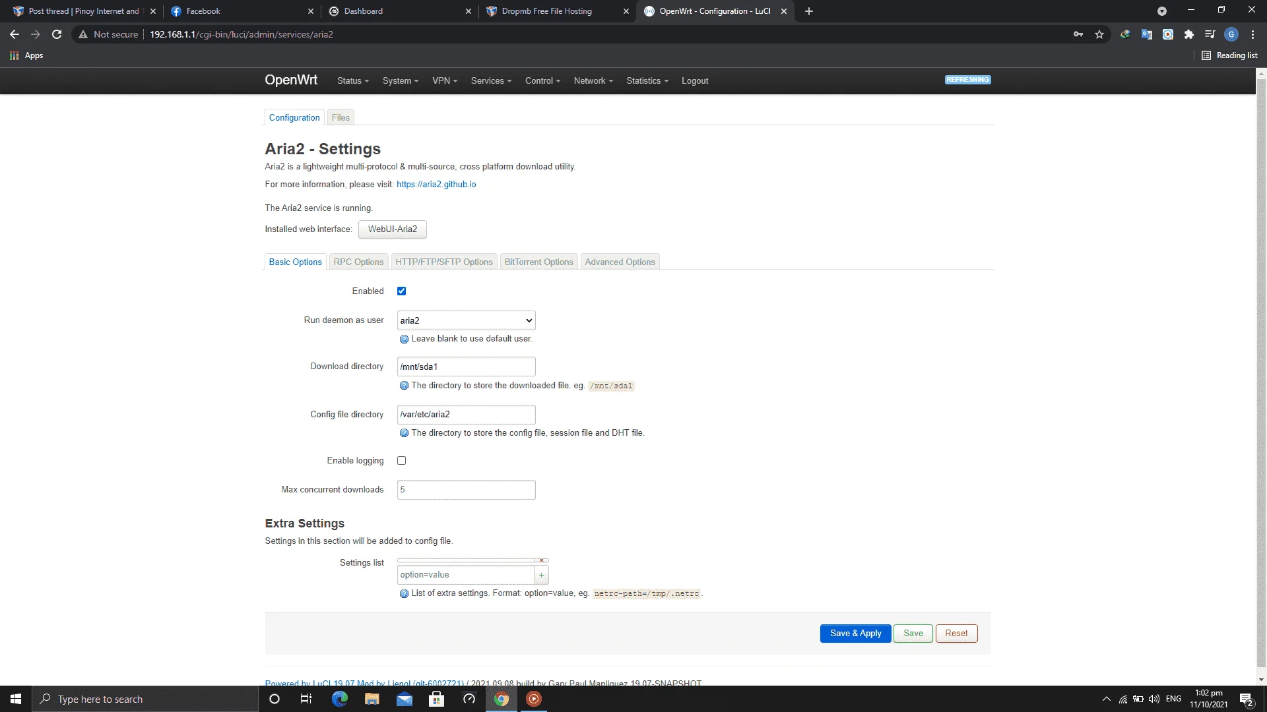Edit the Config file directory field
Image resolution: width=1267 pixels, height=712 pixels.
466,415
